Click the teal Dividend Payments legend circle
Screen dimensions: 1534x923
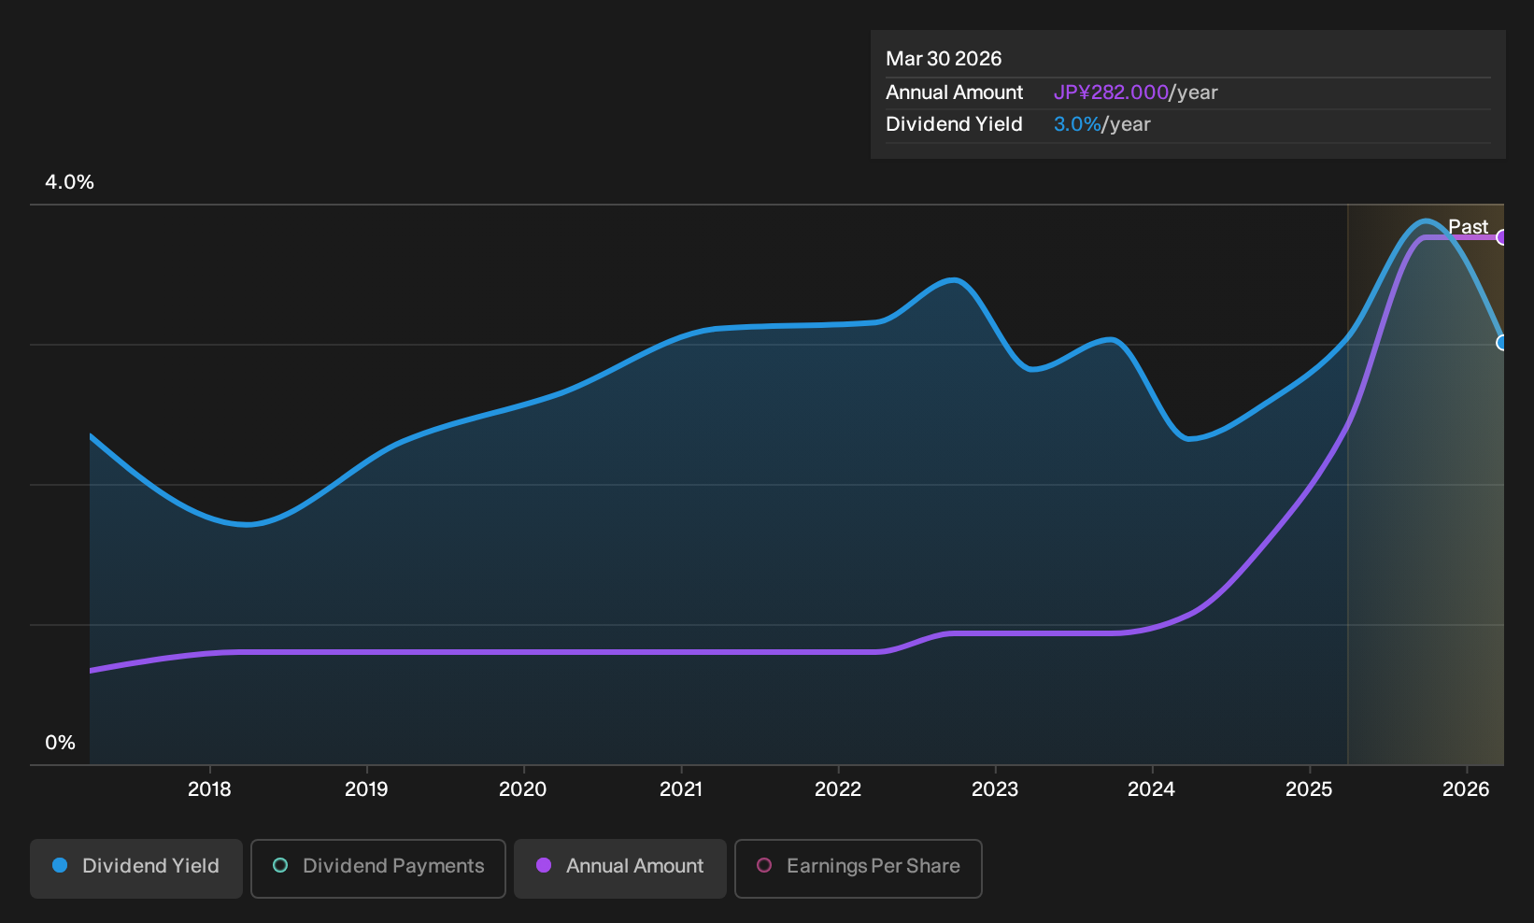pyautogui.click(x=280, y=865)
